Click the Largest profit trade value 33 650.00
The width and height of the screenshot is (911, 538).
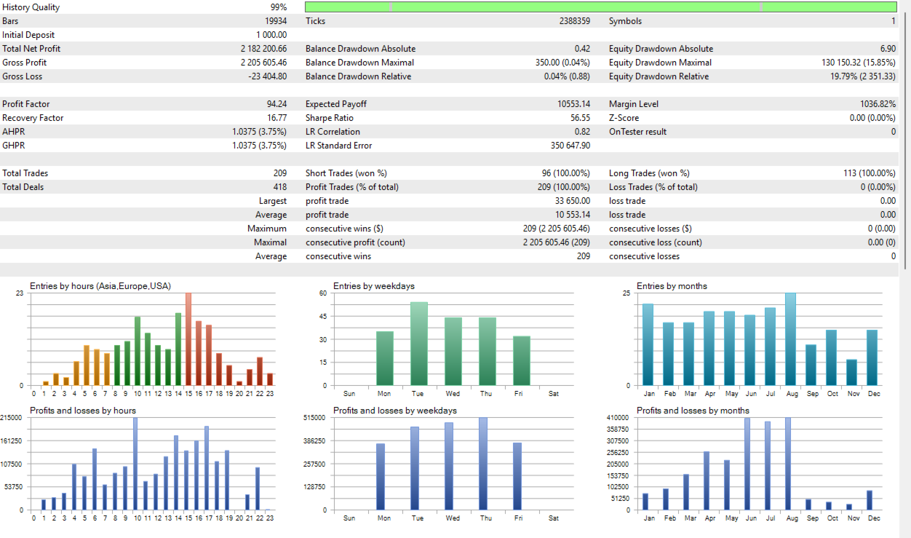point(573,201)
